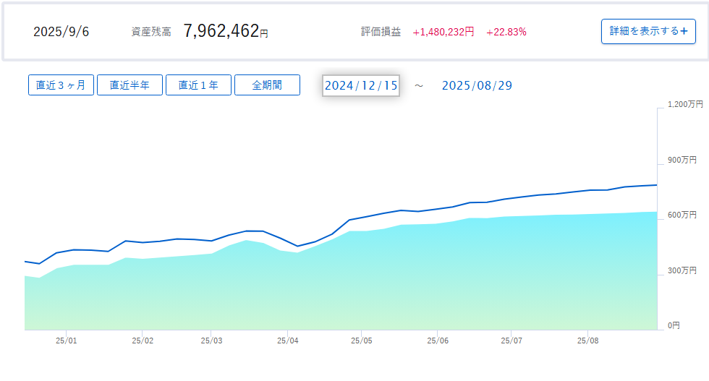
Task: Click the 資産残高 label
Action: (151, 32)
